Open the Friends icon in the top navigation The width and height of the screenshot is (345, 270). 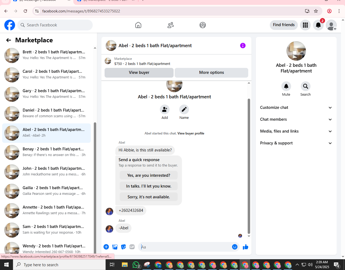point(171,25)
